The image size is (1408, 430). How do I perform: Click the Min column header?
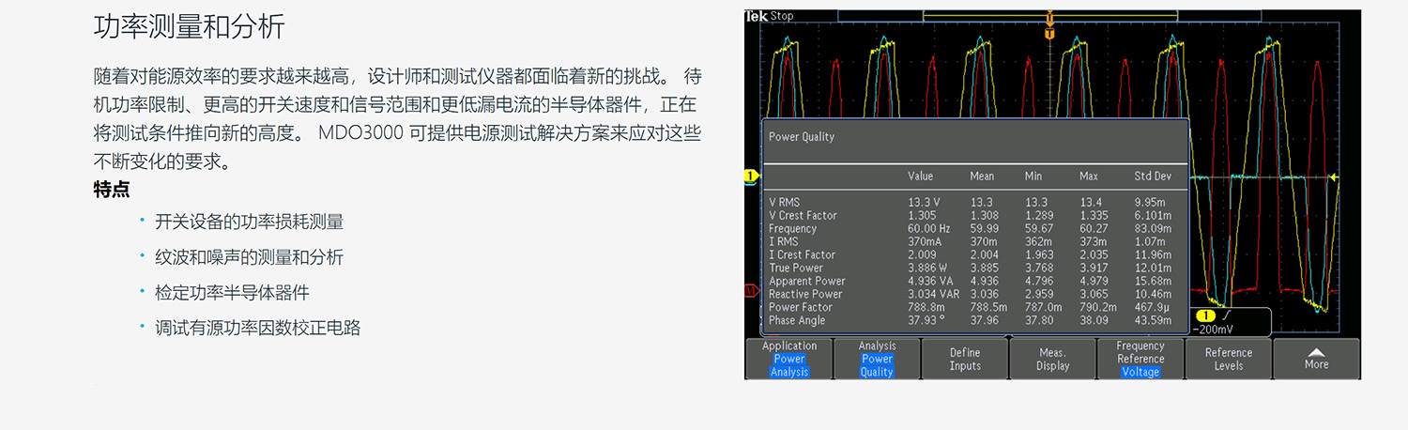point(1033,177)
